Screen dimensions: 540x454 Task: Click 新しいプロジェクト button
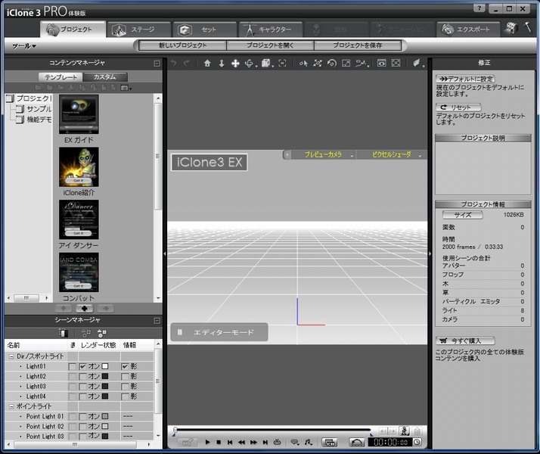tap(182, 45)
